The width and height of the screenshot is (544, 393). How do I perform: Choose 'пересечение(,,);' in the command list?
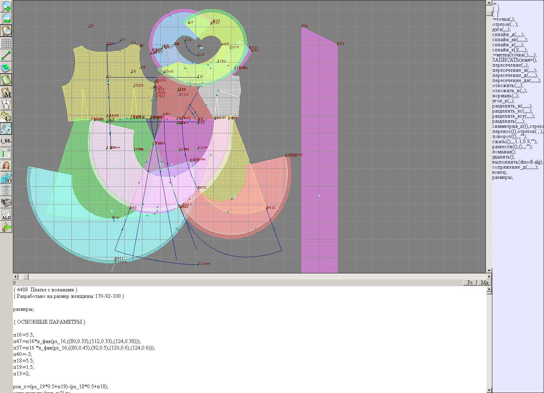pos(510,65)
